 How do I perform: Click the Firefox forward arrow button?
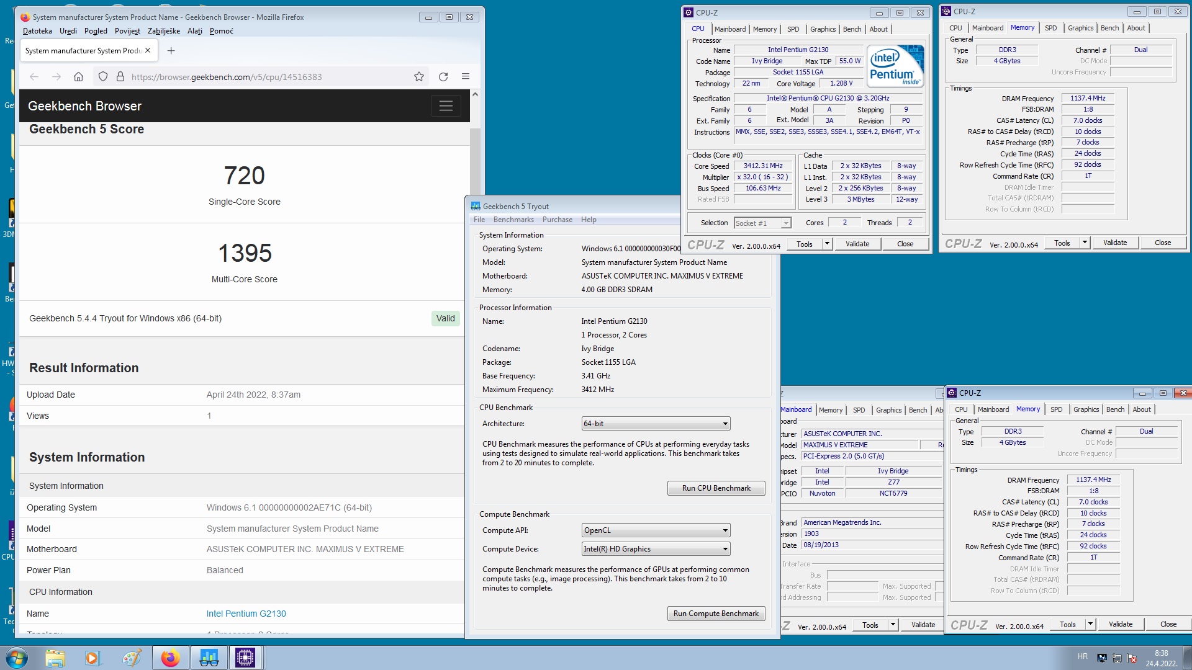pyautogui.click(x=56, y=77)
